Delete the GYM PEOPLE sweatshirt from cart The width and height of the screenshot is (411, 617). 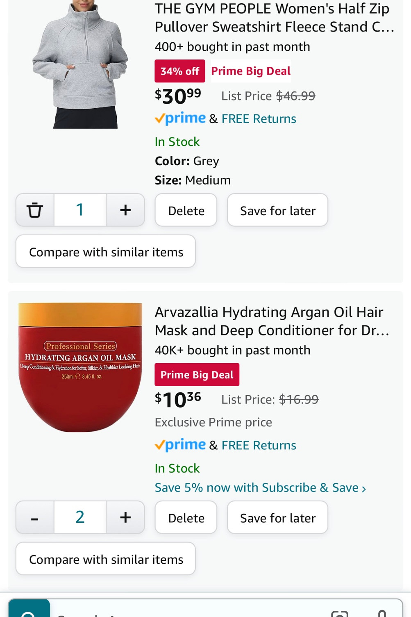(x=186, y=210)
